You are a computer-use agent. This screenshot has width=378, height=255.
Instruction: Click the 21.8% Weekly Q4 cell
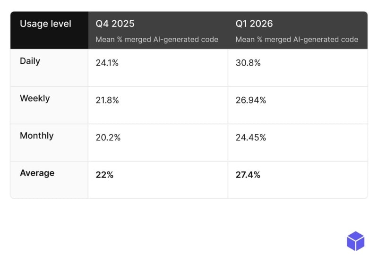(107, 100)
